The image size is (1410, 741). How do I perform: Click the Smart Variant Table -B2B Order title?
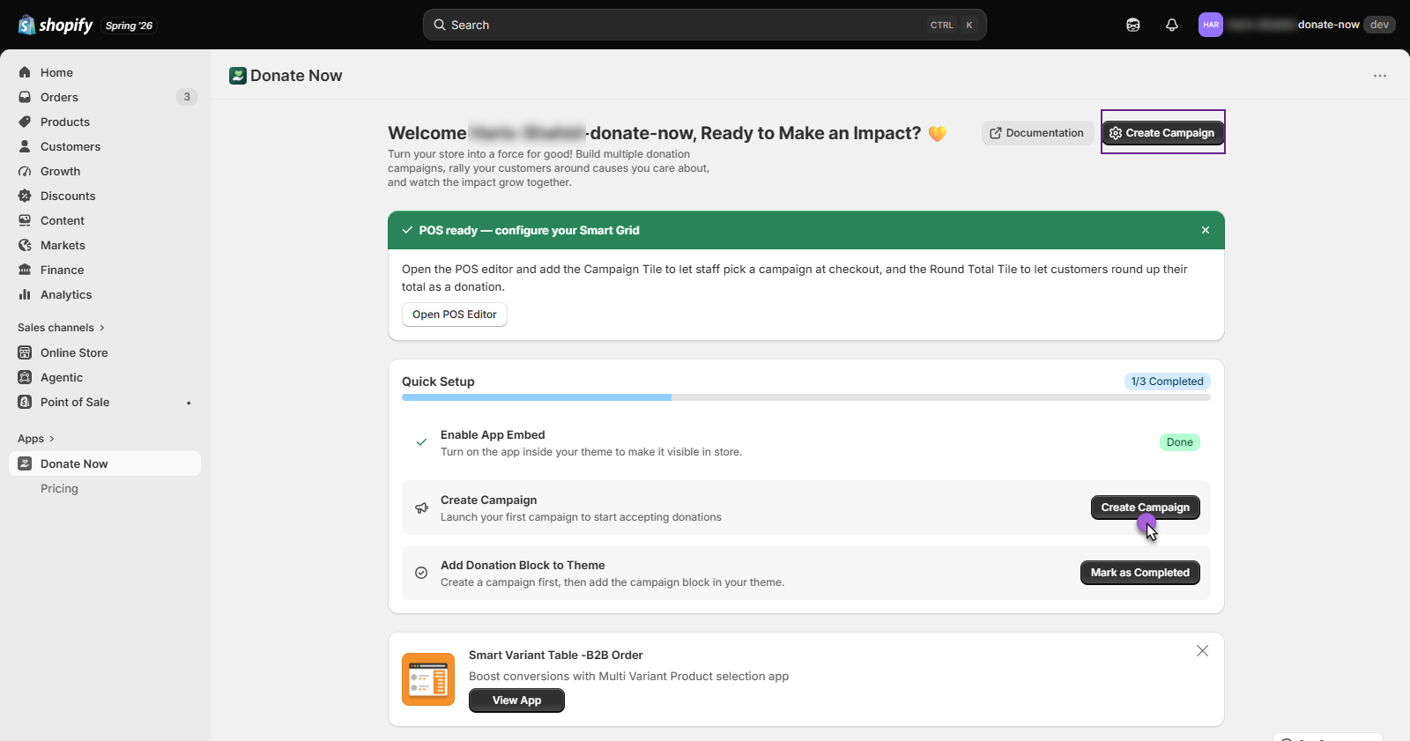pos(556,655)
